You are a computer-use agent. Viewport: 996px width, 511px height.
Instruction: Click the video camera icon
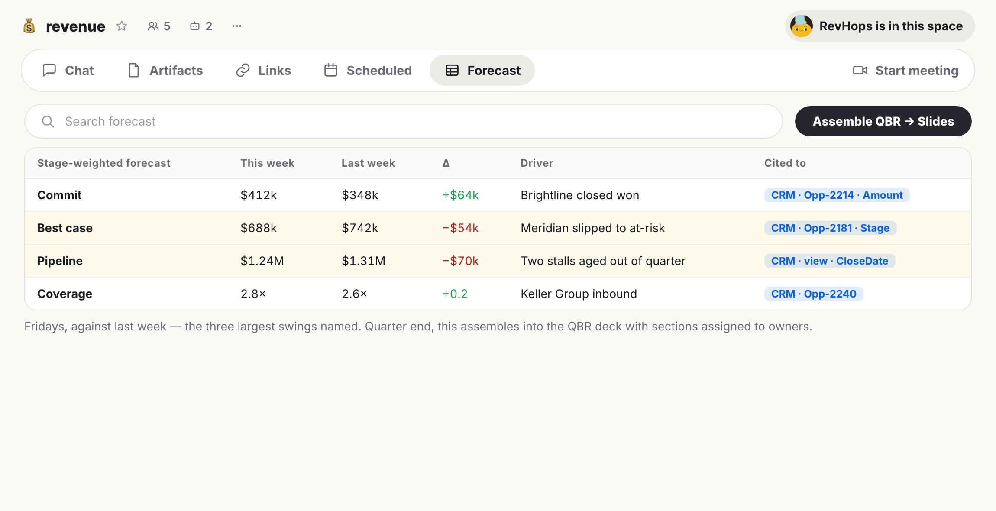pos(860,70)
